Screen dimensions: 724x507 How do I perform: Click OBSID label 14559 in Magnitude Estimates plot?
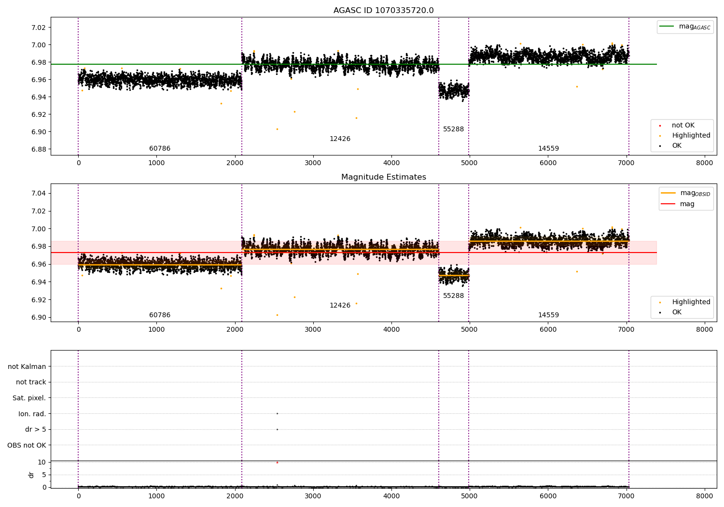pyautogui.click(x=548, y=315)
